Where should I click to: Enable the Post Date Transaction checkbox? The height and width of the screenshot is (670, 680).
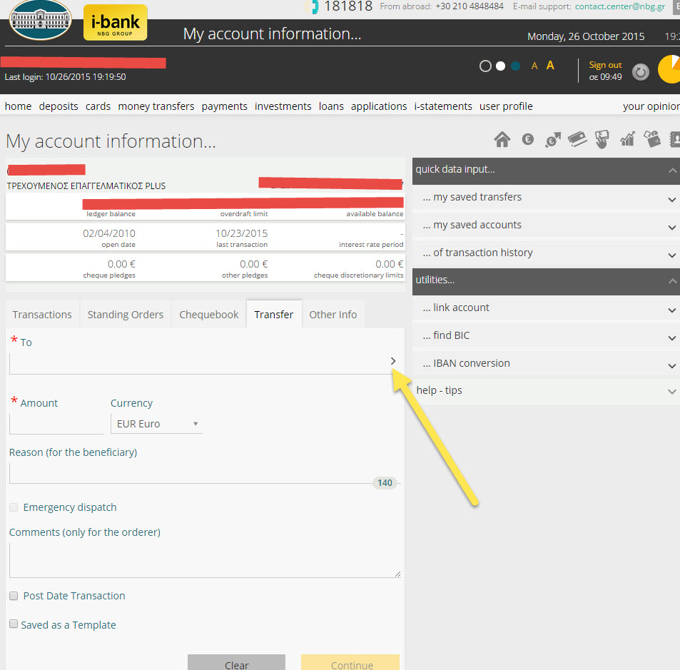[x=14, y=596]
